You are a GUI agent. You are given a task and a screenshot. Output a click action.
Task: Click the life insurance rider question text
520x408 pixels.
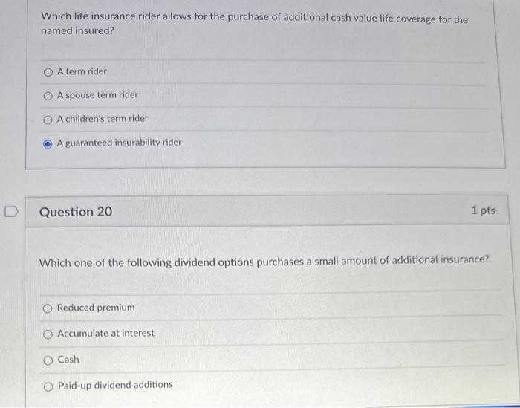click(254, 24)
